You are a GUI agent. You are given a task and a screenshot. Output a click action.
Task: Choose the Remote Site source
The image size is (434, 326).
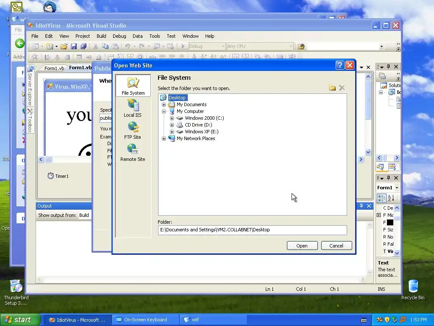(x=133, y=152)
